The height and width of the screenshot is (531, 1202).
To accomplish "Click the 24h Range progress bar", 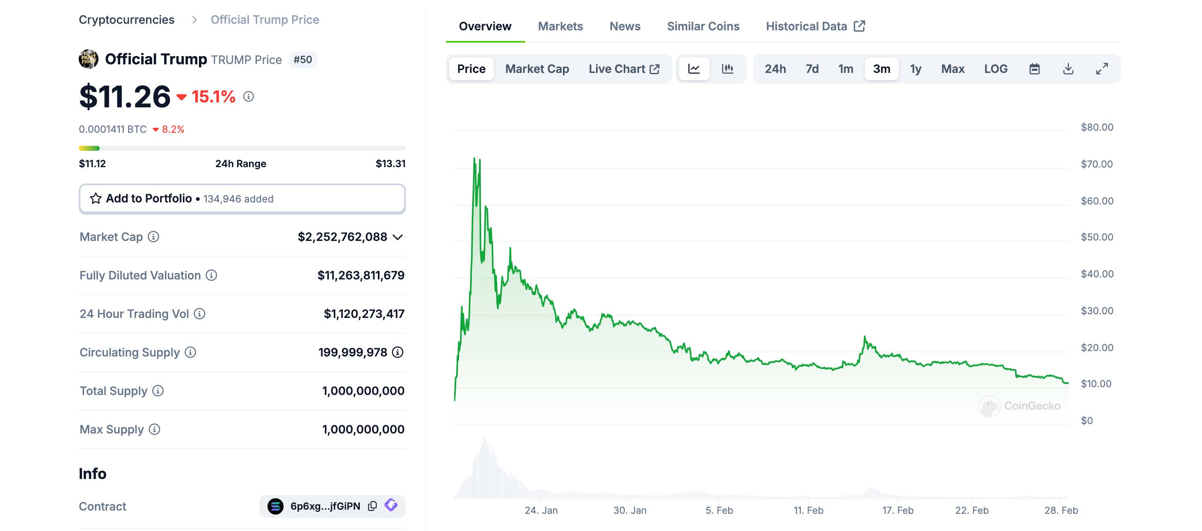I will [x=242, y=148].
